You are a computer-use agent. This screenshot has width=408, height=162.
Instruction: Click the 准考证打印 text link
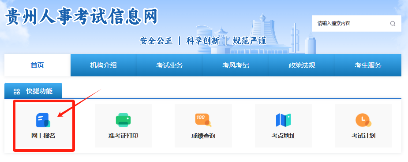pyautogui.click(x=123, y=136)
